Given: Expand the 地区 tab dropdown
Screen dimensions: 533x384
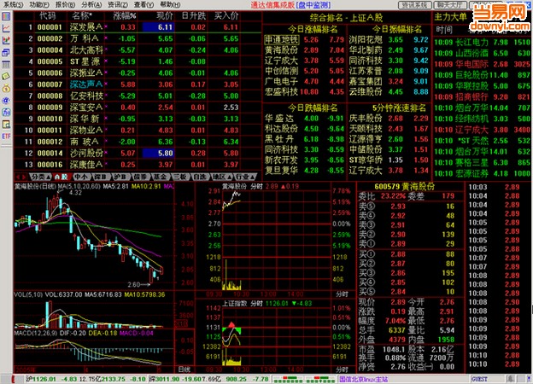Looking at the screenshot, I should pos(220,177).
